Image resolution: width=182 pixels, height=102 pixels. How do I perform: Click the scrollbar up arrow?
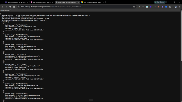tap(181, 10)
